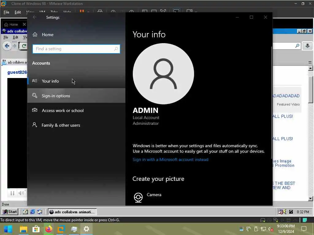Open Sign-in options
The height and width of the screenshot is (235, 314).
point(76,96)
